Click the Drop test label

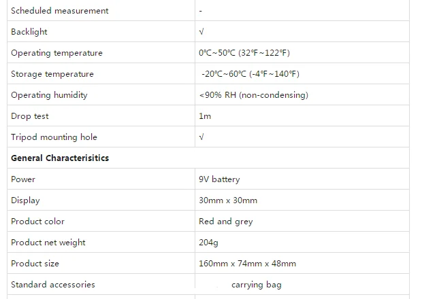pos(30,116)
